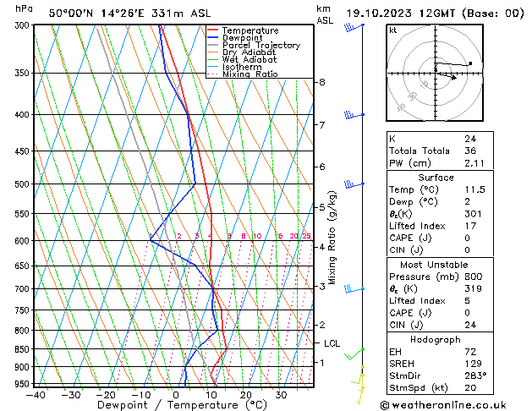Click the 500 hPa pressure axis label
This screenshot has height=411, width=532.
(x=23, y=184)
